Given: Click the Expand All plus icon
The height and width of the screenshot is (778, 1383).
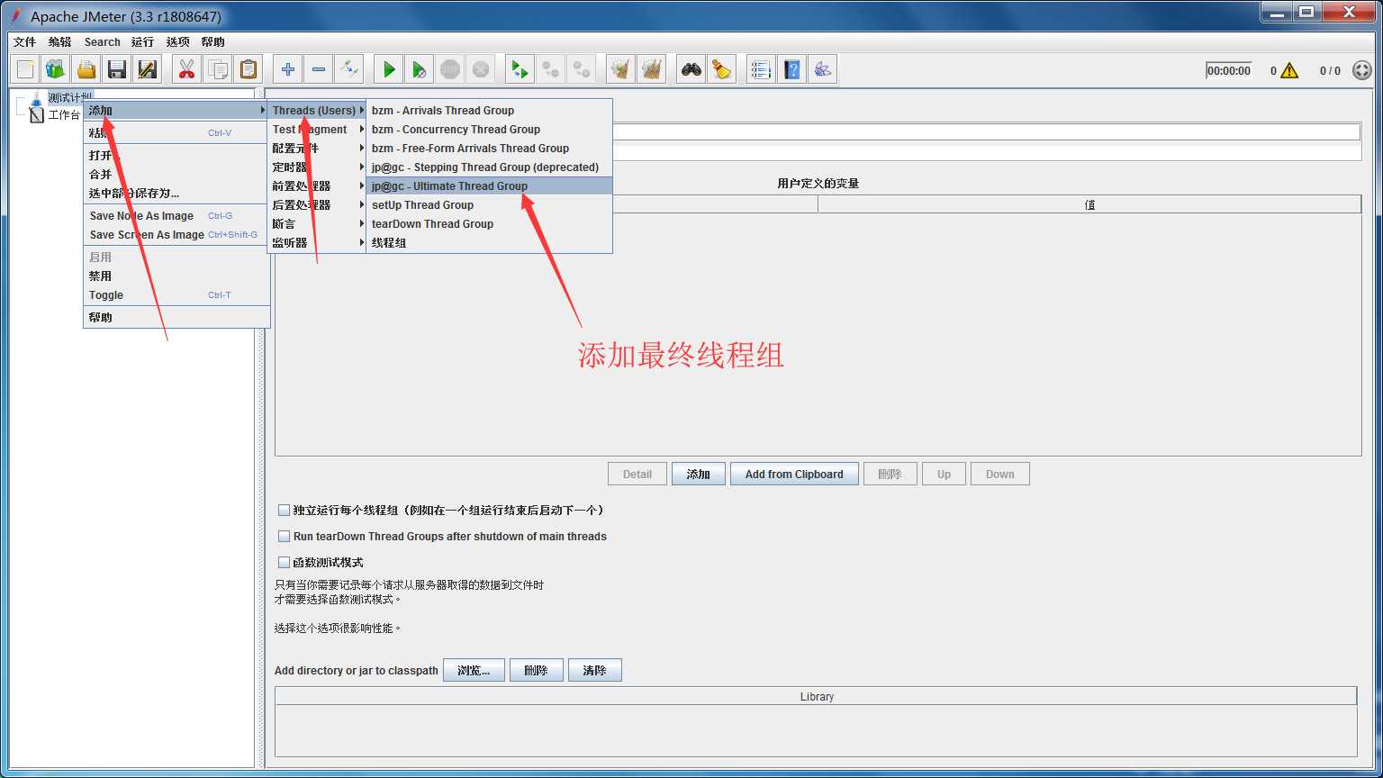Looking at the screenshot, I should (x=287, y=69).
